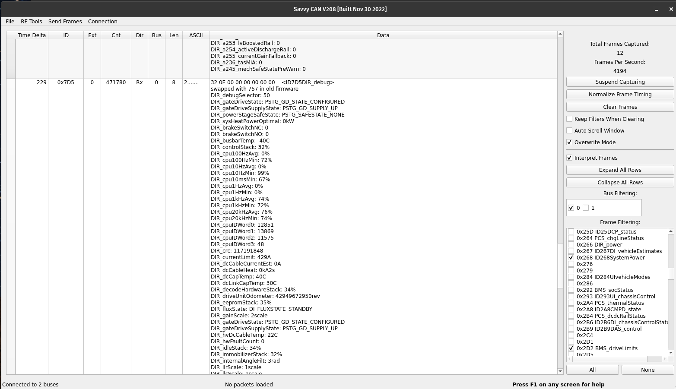Click the Frame Filtering list scroll-up arrow
This screenshot has height=389, width=676.
coord(671,231)
